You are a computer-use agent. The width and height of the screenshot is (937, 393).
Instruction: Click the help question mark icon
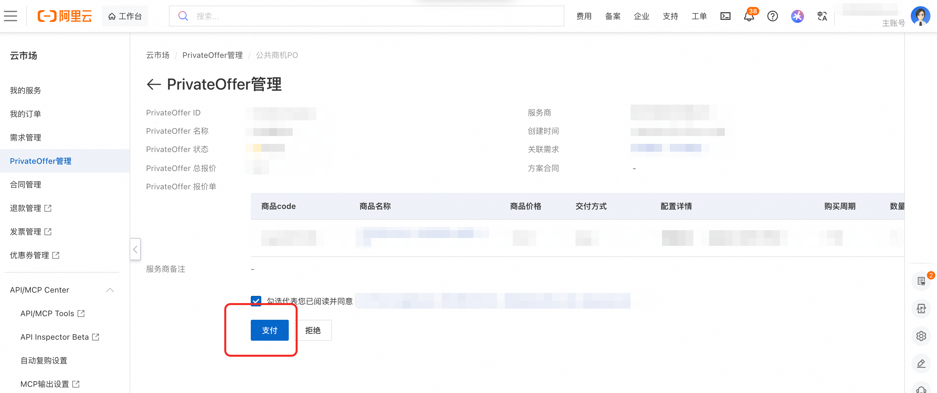[x=772, y=16]
